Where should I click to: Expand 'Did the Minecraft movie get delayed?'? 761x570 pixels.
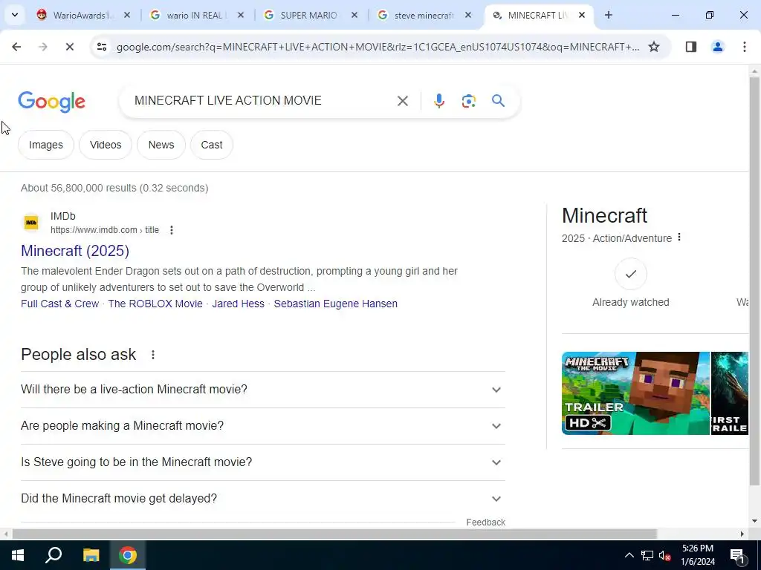pyautogui.click(x=262, y=499)
